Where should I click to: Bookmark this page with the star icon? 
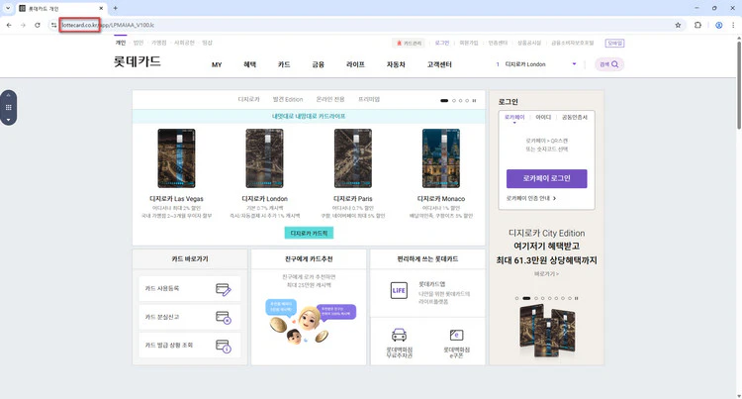(678, 25)
